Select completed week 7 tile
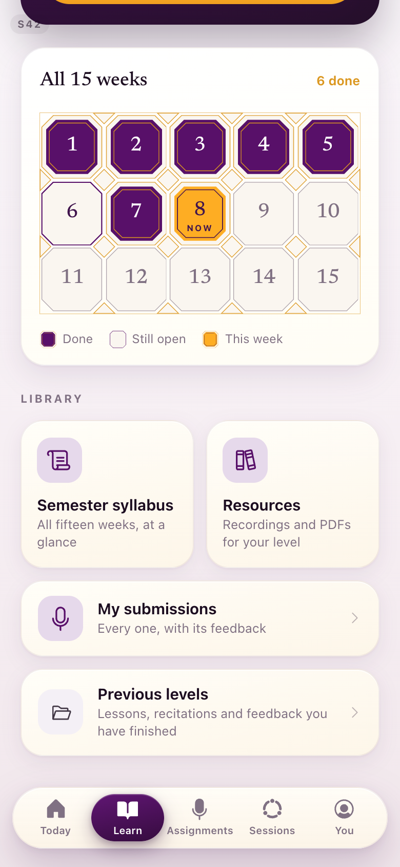 pos(136,213)
